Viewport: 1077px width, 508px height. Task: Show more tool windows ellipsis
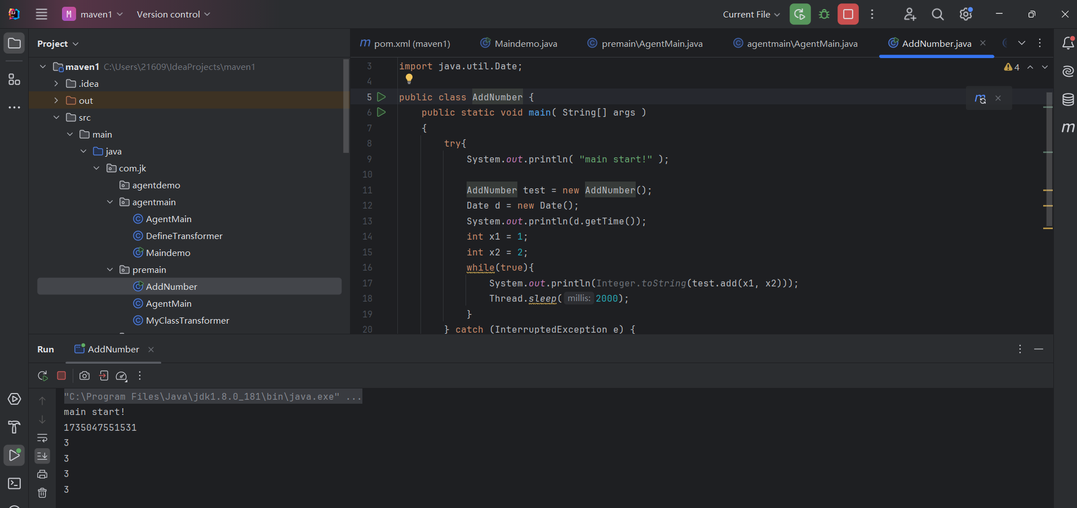pos(15,107)
